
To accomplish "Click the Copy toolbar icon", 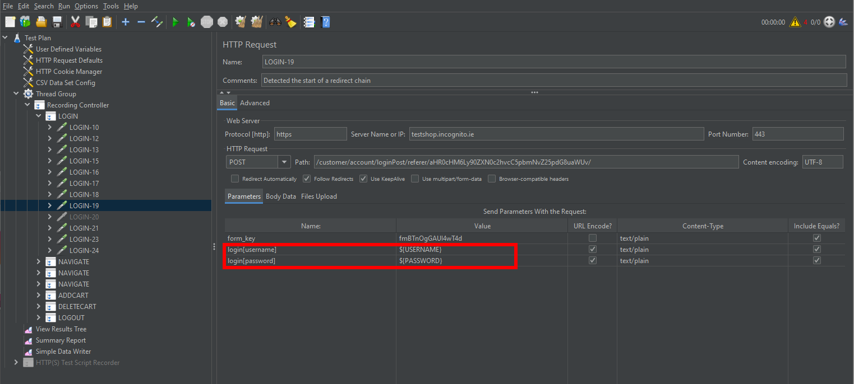I will tap(91, 22).
